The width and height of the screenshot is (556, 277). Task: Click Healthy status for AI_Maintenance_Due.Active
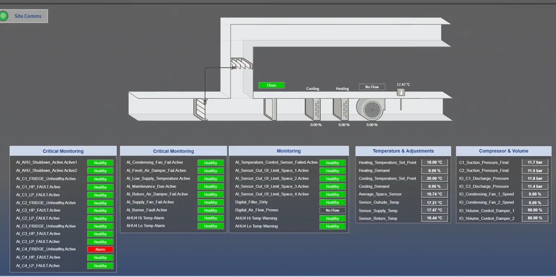click(x=211, y=187)
